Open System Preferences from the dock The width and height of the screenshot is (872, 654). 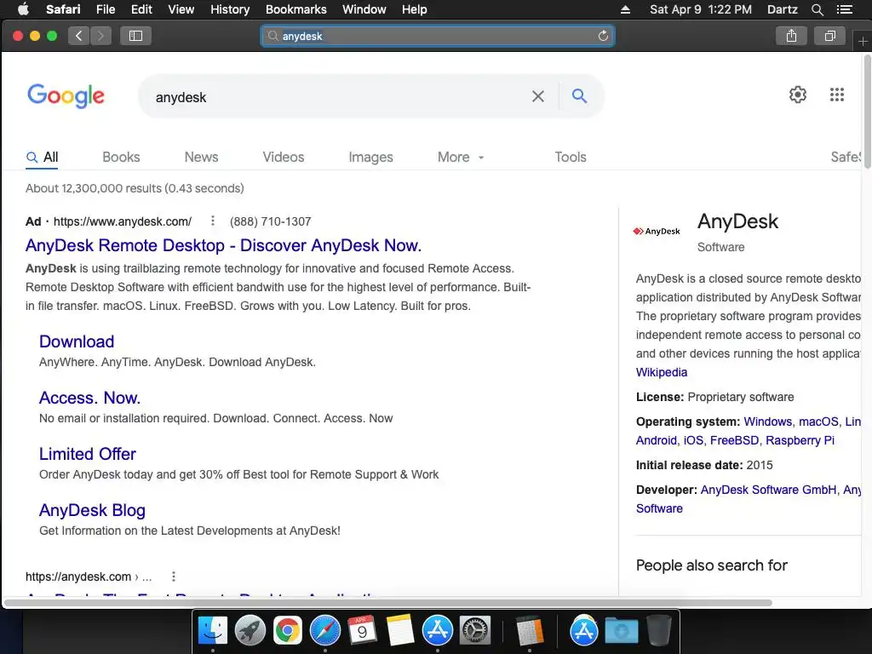coord(475,631)
